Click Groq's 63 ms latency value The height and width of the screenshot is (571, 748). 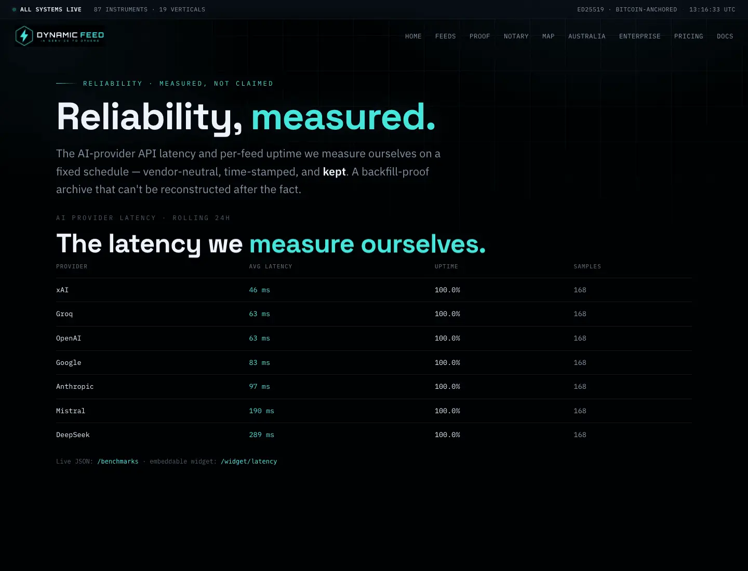(259, 314)
